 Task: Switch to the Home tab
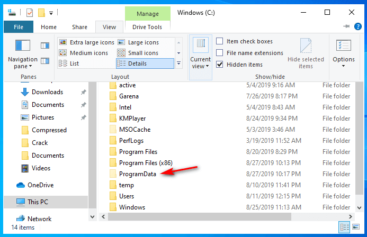coord(49,27)
